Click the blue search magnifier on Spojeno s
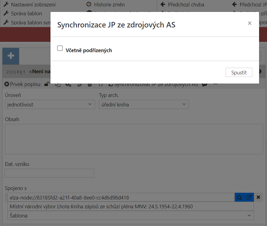267x226 pixels. coord(239,197)
